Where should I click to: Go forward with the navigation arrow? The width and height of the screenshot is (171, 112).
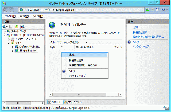click(x=12, y=10)
